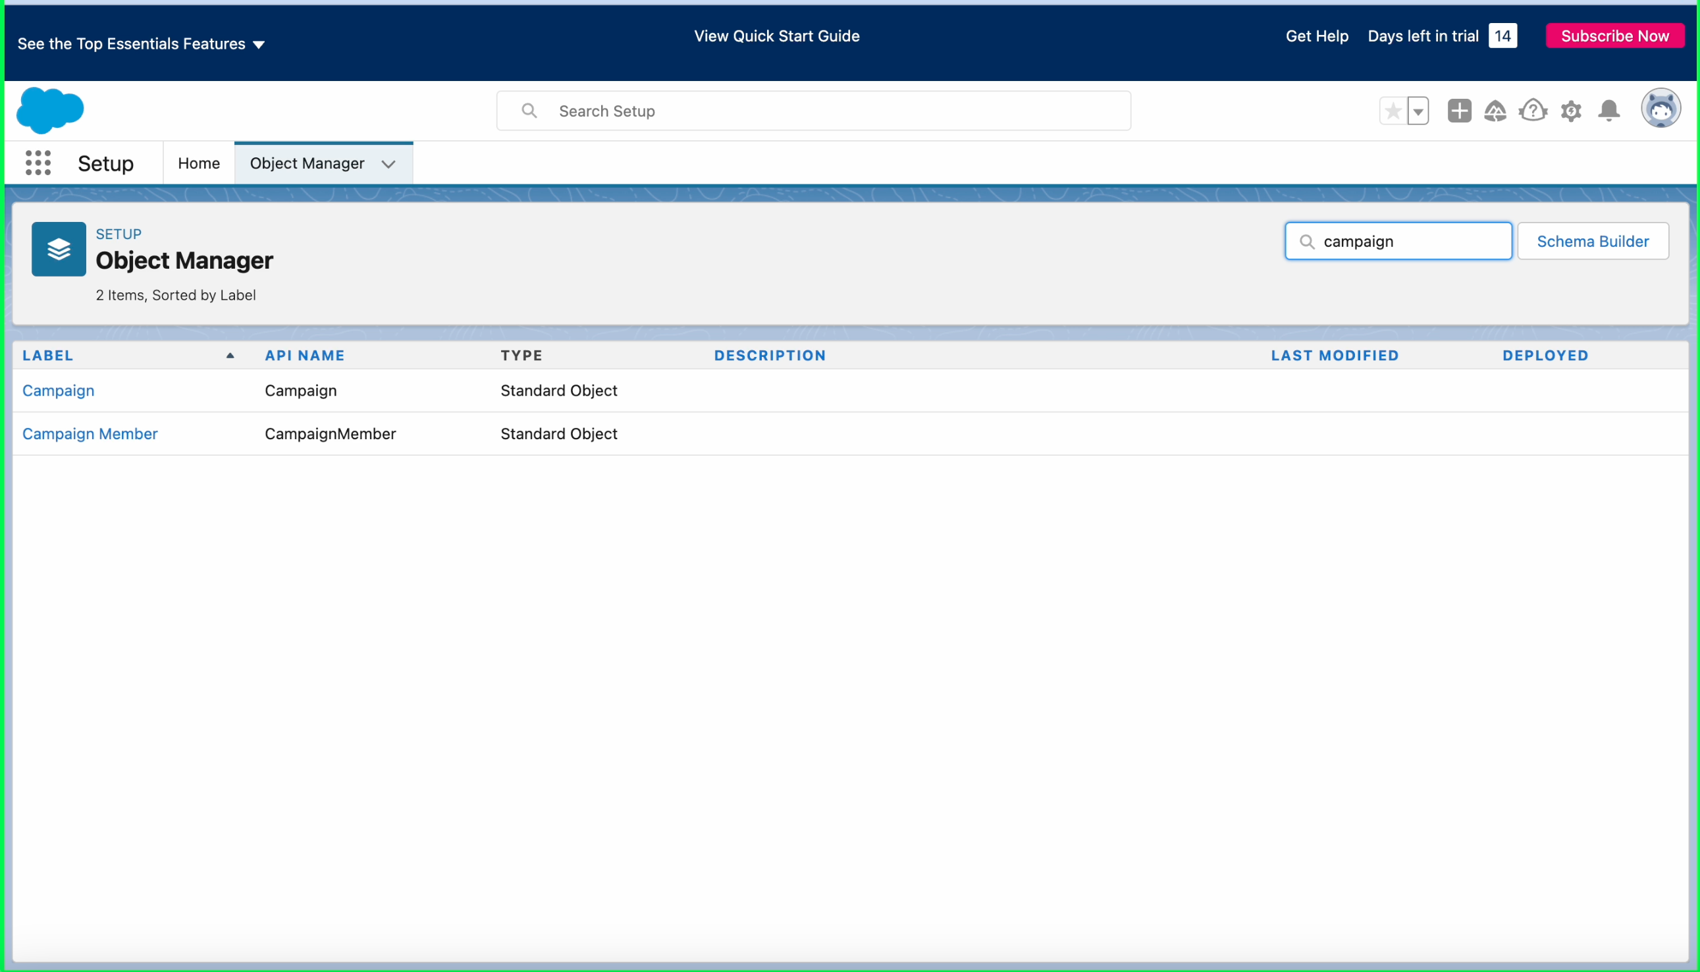This screenshot has height=972, width=1700.
Task: Switch to the Home tab
Action: tap(199, 163)
